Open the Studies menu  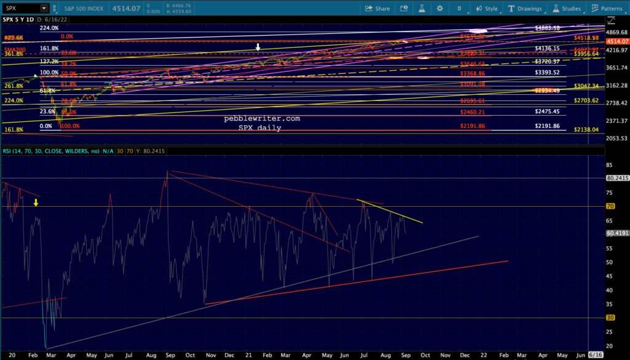tap(567, 9)
